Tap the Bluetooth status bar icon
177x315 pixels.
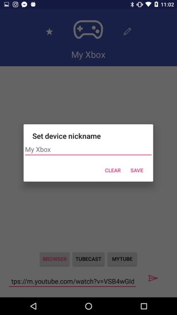(x=132, y=4)
